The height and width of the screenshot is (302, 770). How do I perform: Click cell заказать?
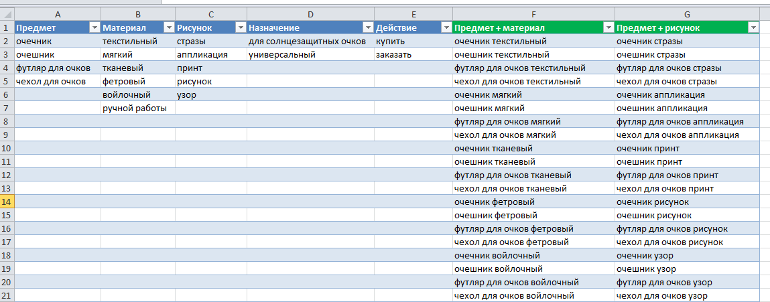[413, 54]
